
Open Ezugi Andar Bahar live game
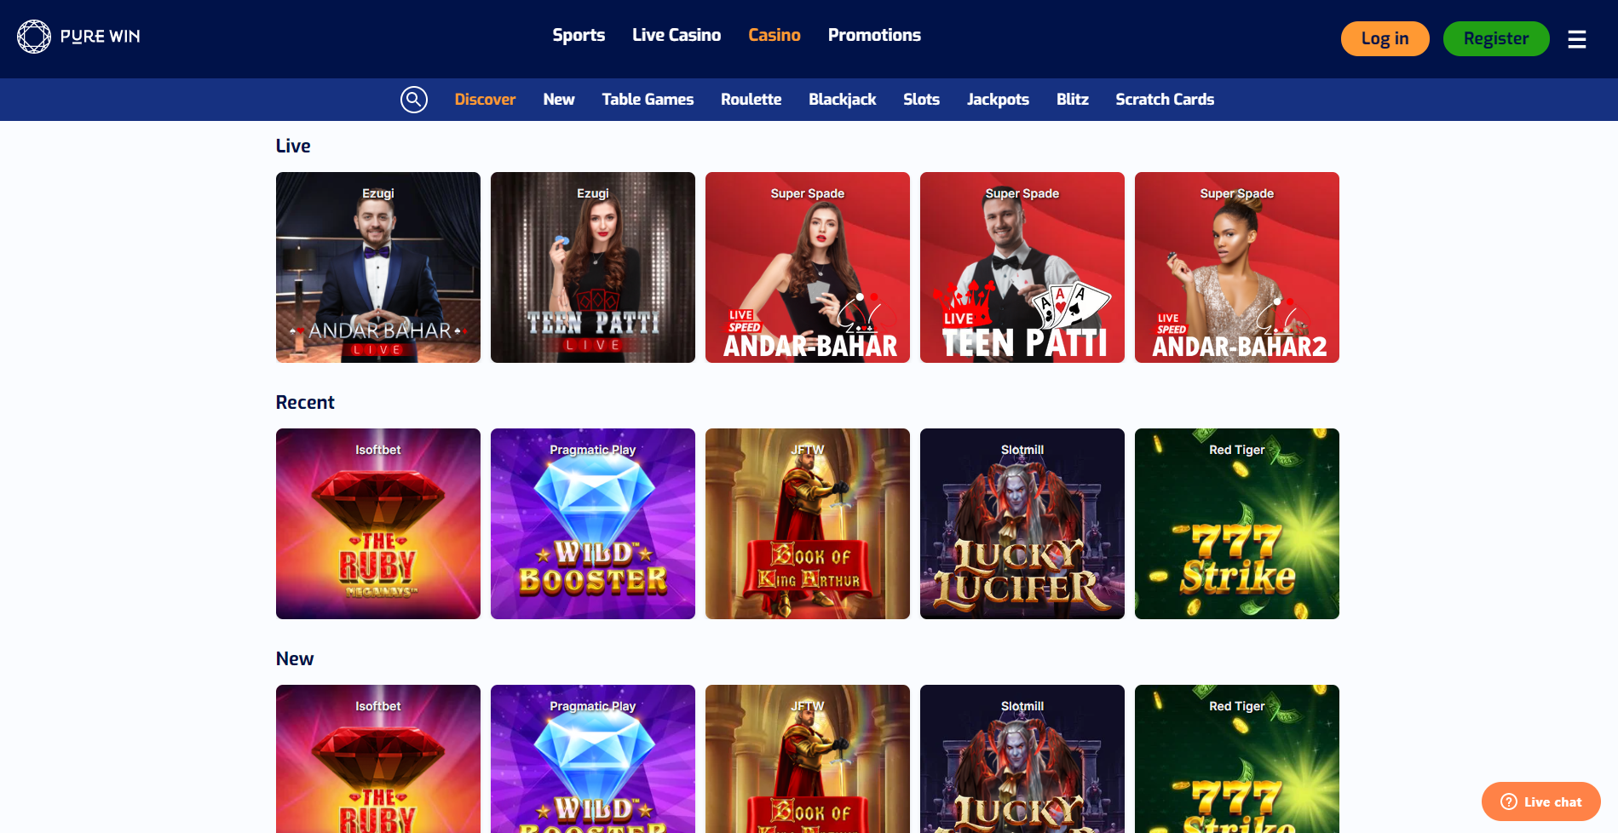click(x=378, y=267)
